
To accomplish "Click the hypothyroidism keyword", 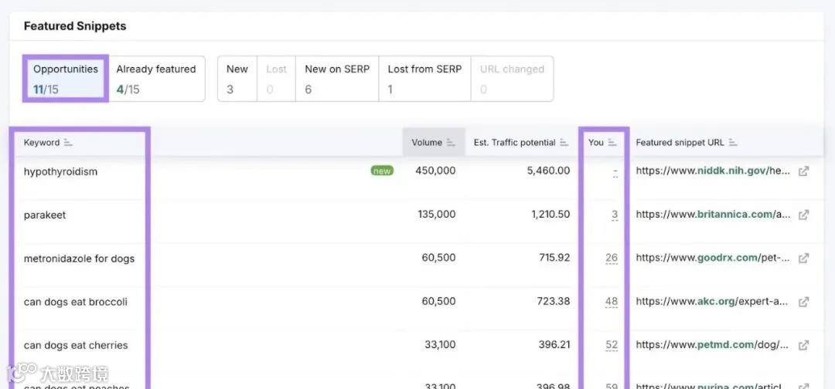I will tap(60, 171).
